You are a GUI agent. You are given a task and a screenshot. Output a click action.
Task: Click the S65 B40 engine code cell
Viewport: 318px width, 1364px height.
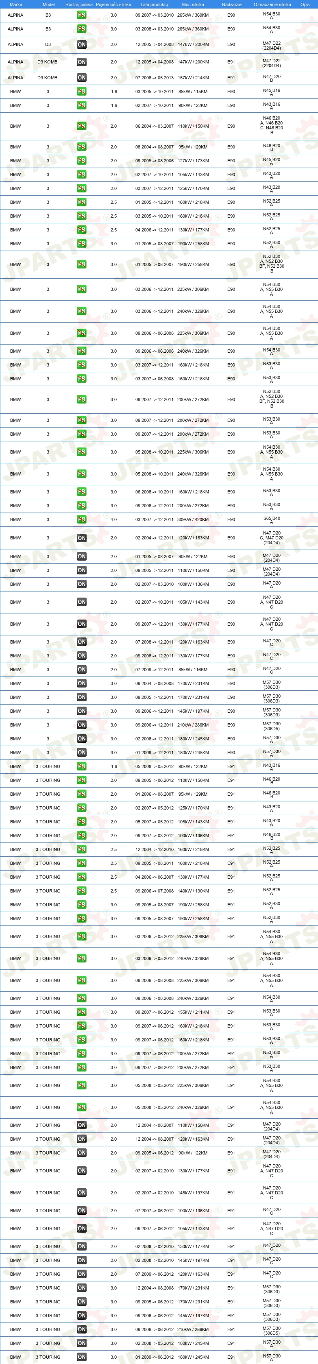point(271,520)
